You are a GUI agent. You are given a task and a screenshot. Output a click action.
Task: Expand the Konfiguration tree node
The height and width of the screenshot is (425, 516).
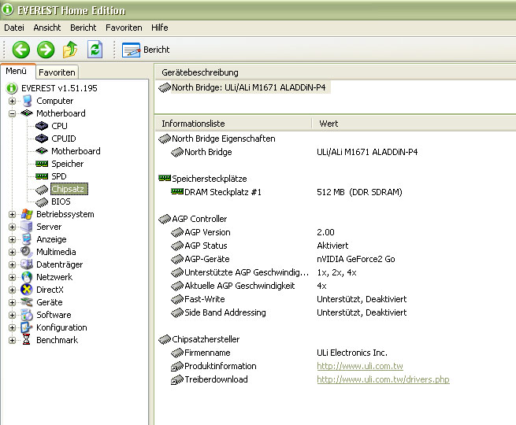pyautogui.click(x=12, y=327)
